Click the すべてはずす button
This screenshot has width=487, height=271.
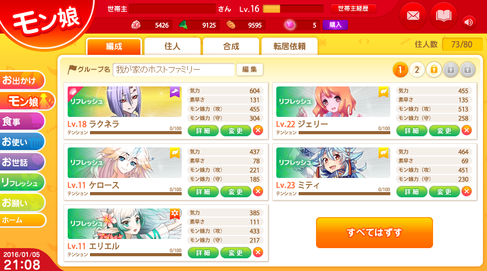pyautogui.click(x=374, y=232)
